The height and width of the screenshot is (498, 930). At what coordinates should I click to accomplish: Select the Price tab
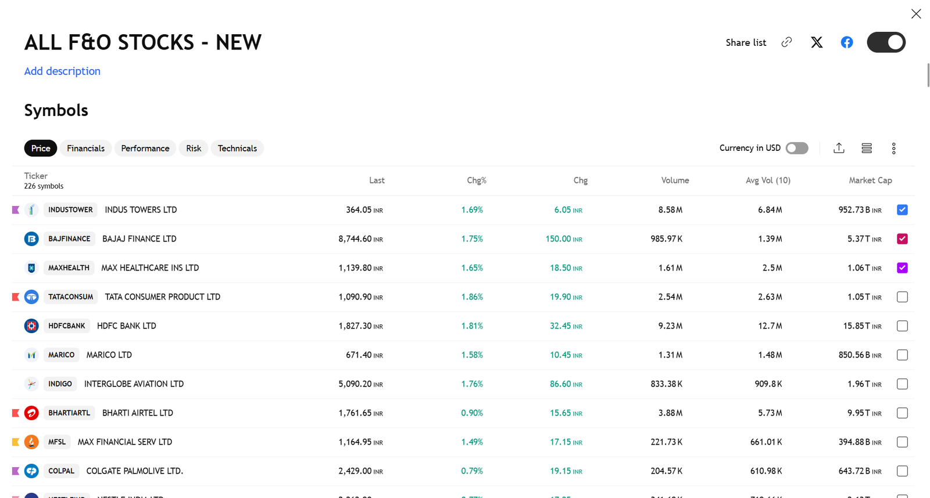point(41,148)
